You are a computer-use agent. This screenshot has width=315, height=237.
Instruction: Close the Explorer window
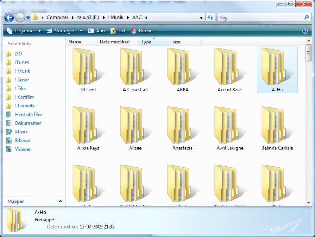coord(304,4)
